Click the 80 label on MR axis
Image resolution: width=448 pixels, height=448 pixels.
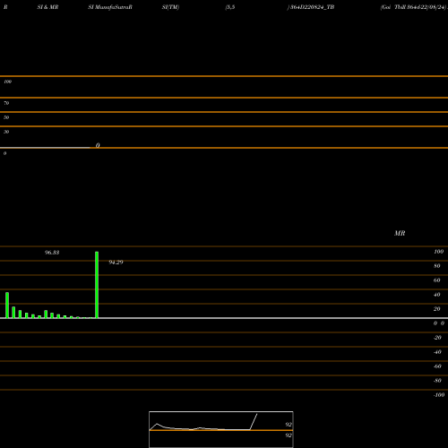coord(437,266)
